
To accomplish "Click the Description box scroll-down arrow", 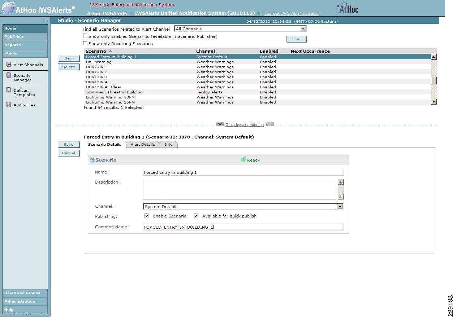I will [x=340, y=197].
